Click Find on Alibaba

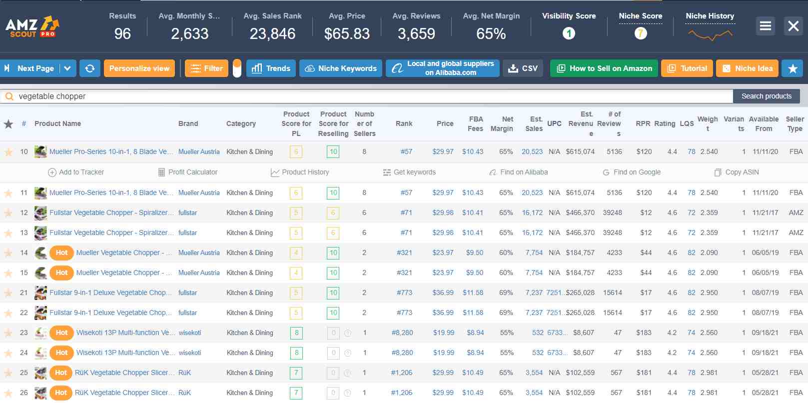(x=518, y=172)
